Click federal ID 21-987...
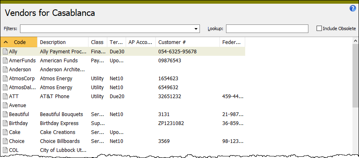359x158 pixels. point(233,114)
